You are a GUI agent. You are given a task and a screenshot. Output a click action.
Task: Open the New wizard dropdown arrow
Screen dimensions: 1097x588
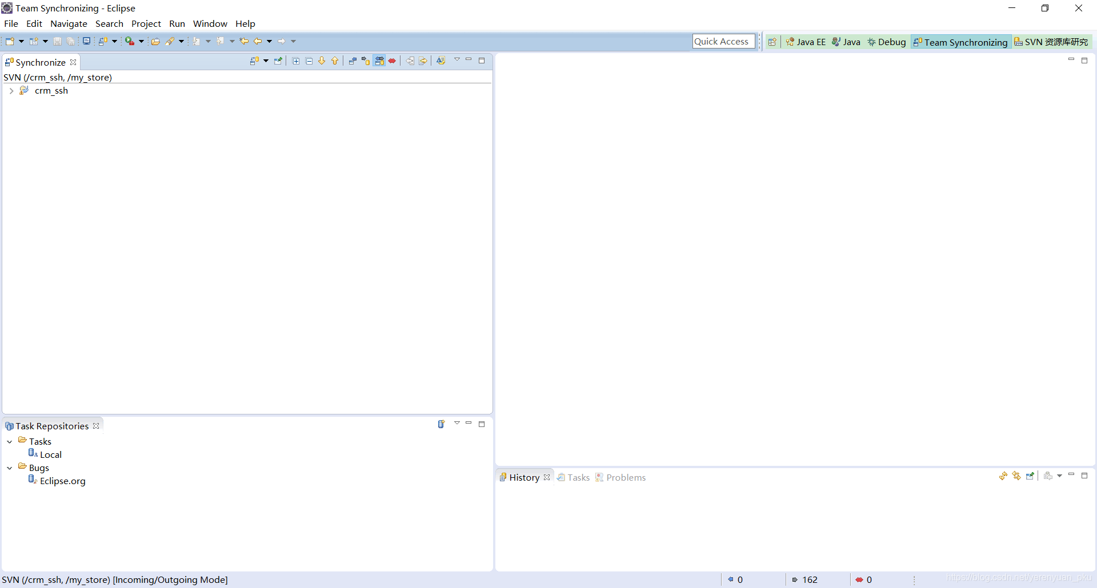point(21,41)
